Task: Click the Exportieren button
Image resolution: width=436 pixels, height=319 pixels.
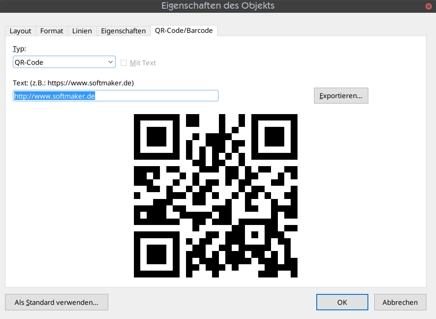Action: coord(341,96)
